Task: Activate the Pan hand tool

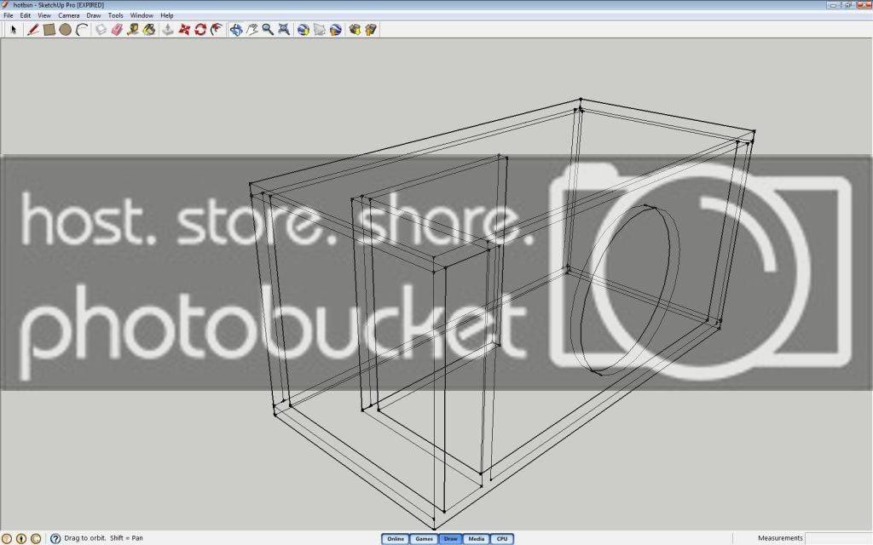Action: click(252, 30)
